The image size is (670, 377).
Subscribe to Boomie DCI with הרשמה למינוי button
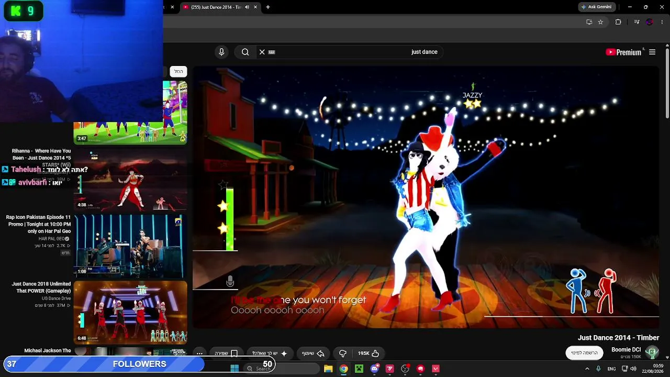point(584,353)
